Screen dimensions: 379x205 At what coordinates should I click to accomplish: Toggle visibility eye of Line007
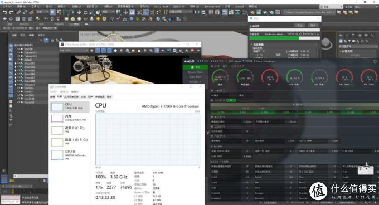pyautogui.click(x=18, y=92)
